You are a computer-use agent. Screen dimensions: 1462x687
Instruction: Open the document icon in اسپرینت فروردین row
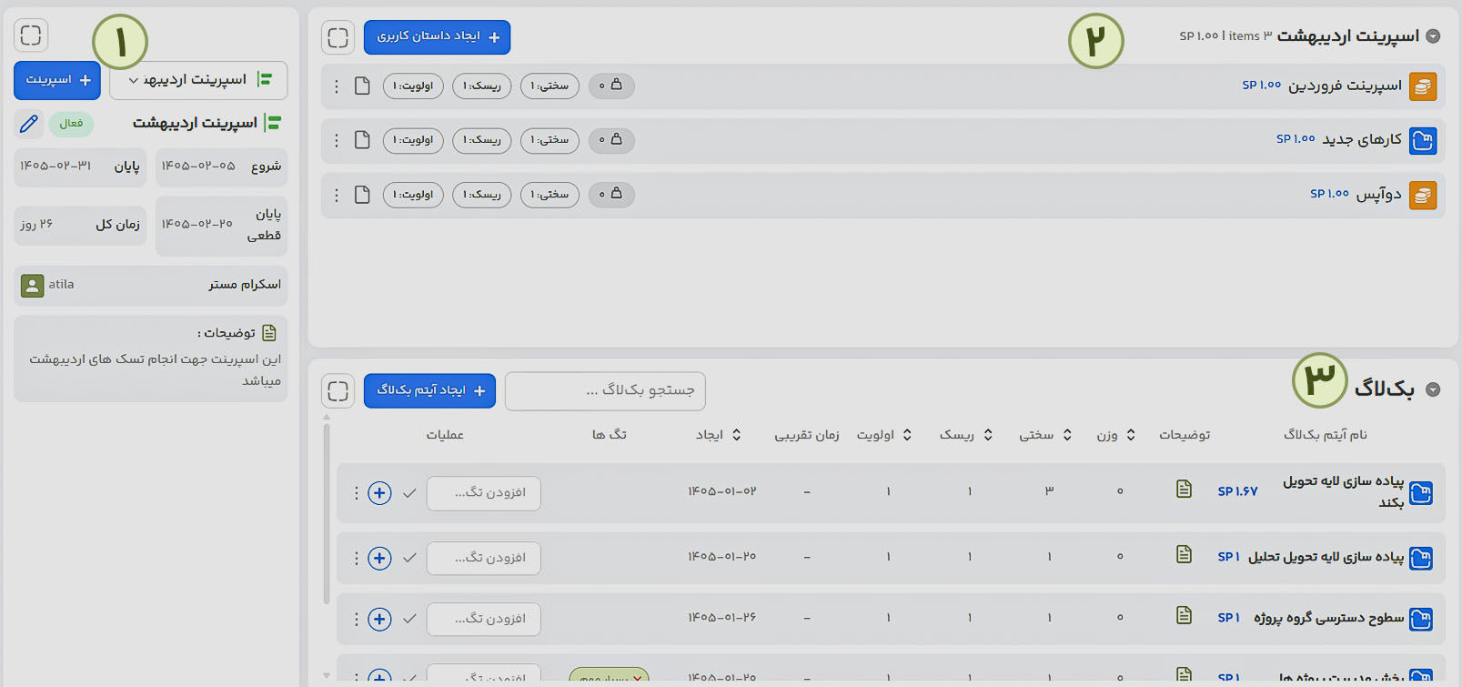coord(362,86)
